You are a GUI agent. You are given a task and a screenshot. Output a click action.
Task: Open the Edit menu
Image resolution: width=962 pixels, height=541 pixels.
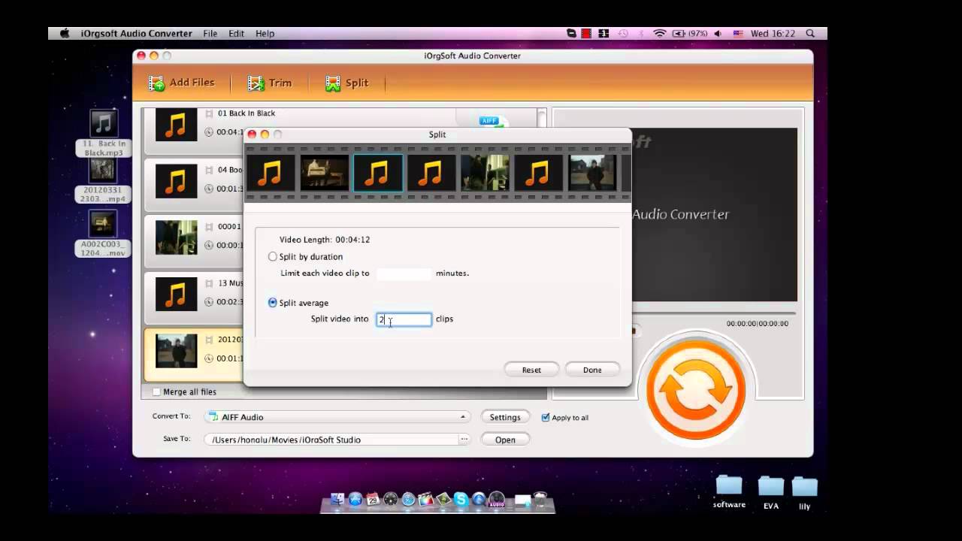tap(237, 34)
